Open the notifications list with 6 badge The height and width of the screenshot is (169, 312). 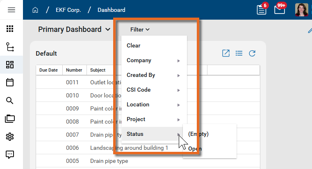pos(262,10)
